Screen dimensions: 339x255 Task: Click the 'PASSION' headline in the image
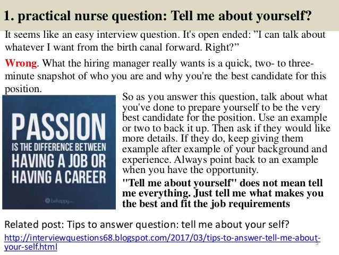pos(58,127)
